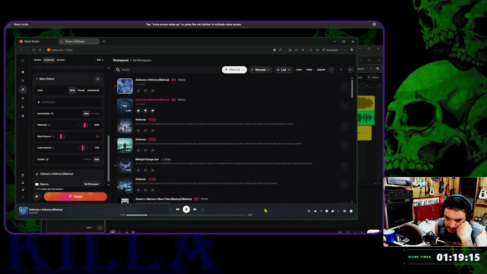
Task: Select Prompt lyrics mode
Action: [81, 90]
